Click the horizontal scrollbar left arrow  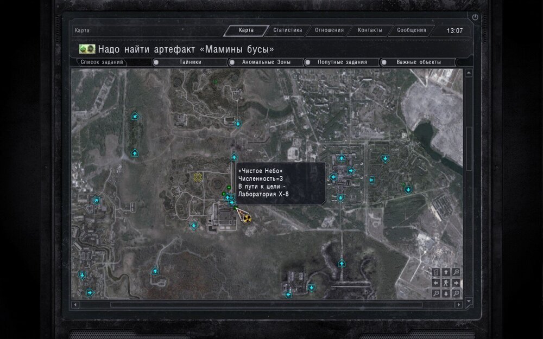pyautogui.click(x=75, y=305)
